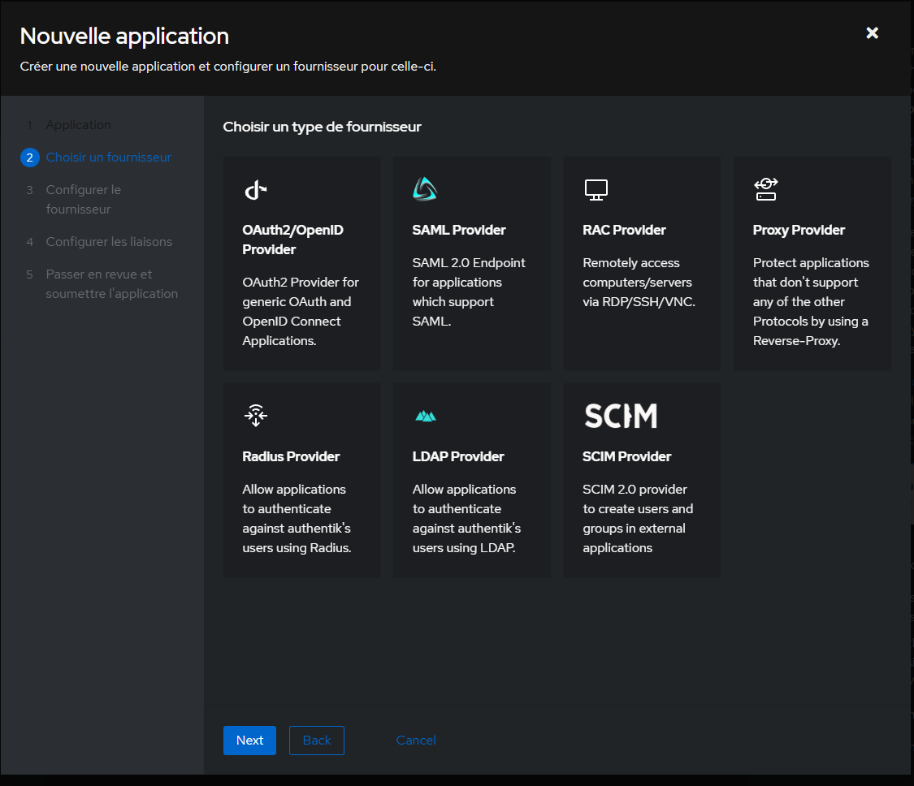
Task: Open the Configurer le fournisseur step
Action: point(84,199)
